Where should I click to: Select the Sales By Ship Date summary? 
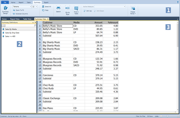12,33
